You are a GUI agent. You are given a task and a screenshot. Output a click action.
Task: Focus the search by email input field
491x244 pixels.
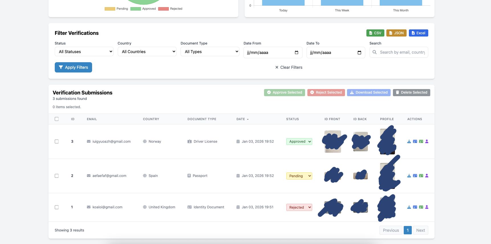coord(402,52)
